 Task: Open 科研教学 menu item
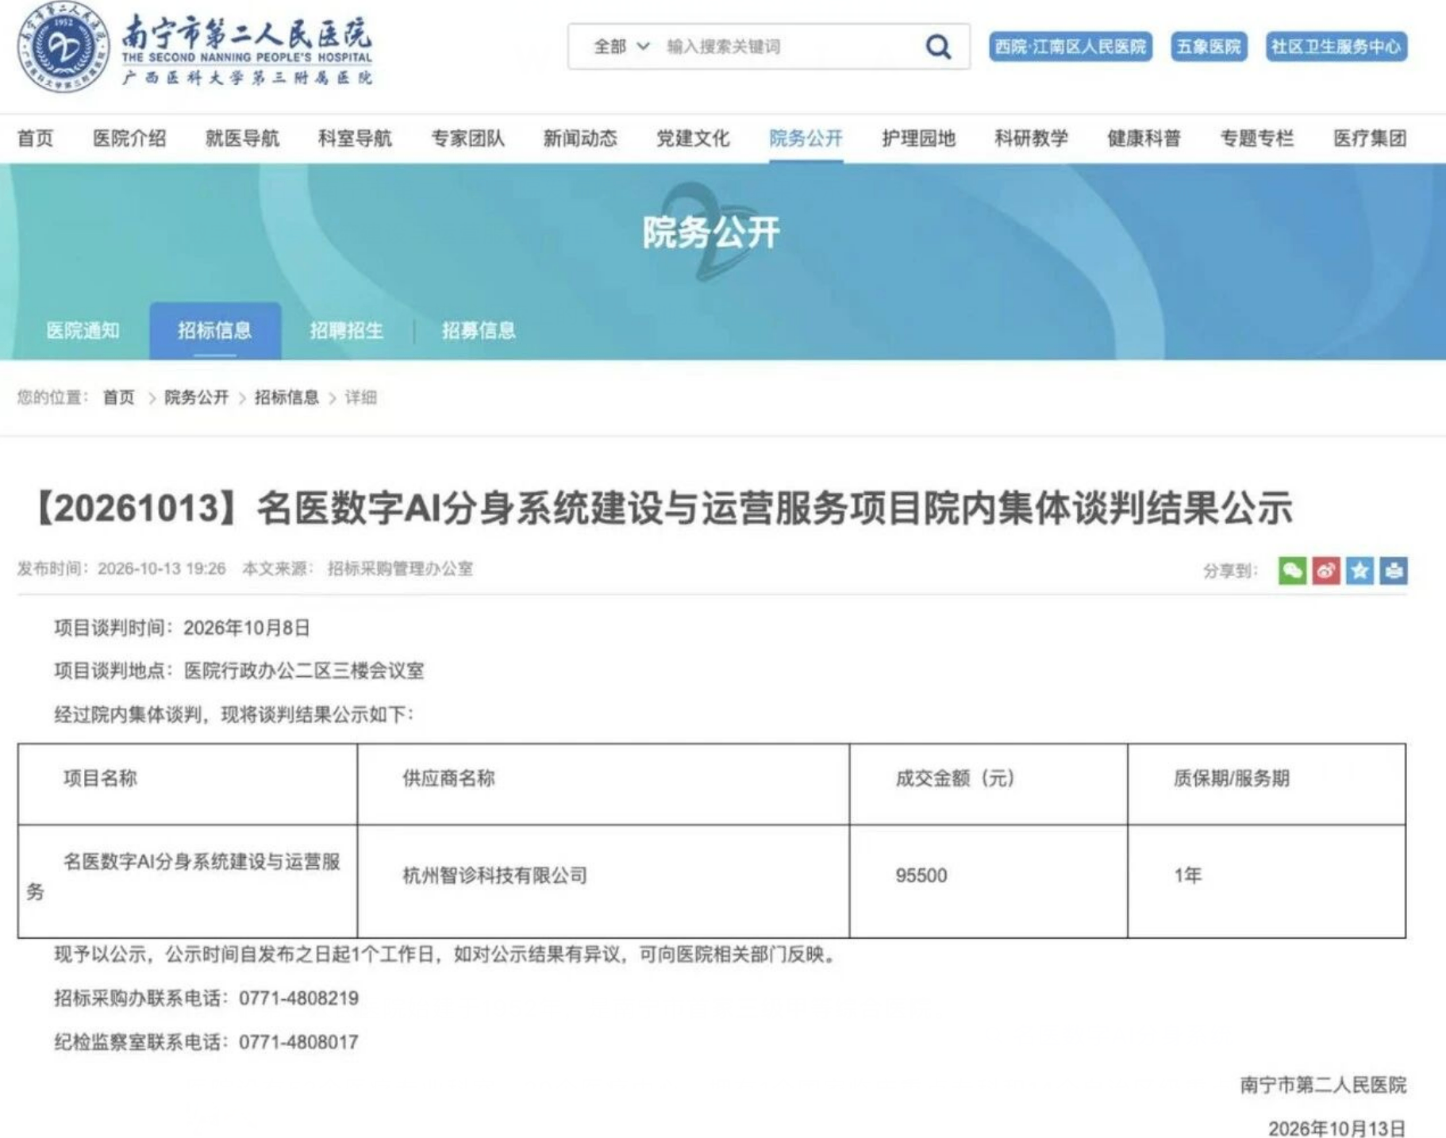(x=1031, y=139)
